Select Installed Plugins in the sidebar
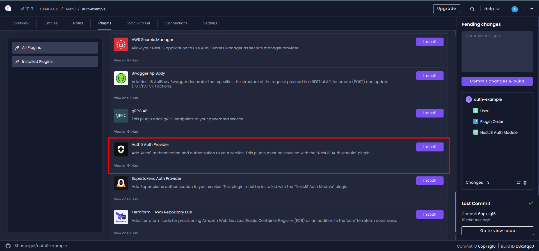 click(x=55, y=62)
